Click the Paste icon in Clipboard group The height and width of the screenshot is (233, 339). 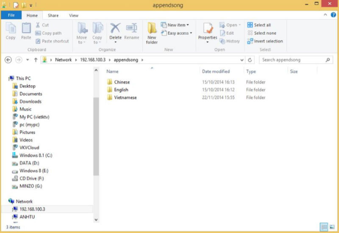(x=26, y=29)
